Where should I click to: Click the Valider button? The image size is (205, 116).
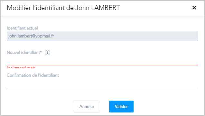[121, 106]
